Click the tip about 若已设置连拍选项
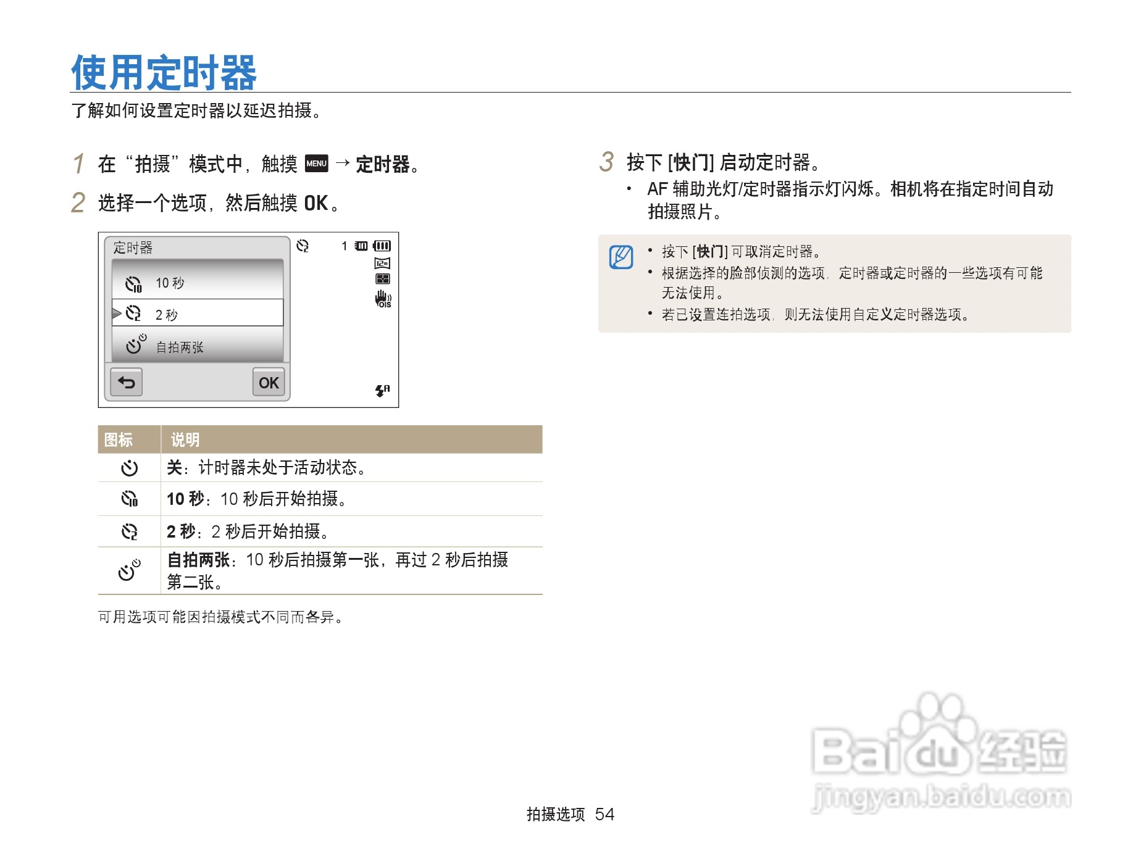Viewport: 1141px width, 861px height. click(816, 314)
